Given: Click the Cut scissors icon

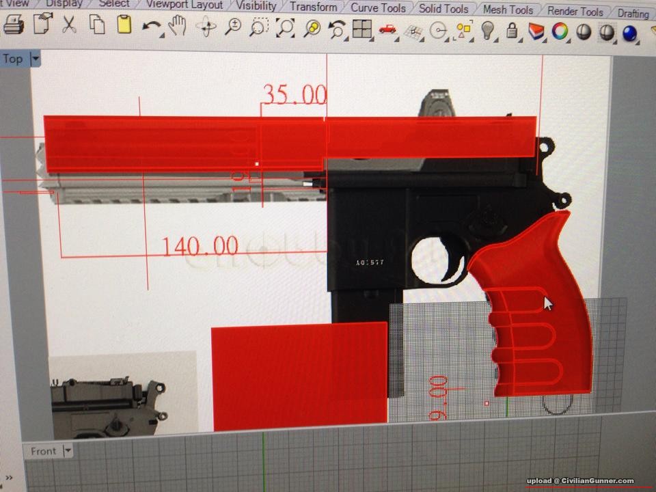Looking at the screenshot, I should coord(69,27).
